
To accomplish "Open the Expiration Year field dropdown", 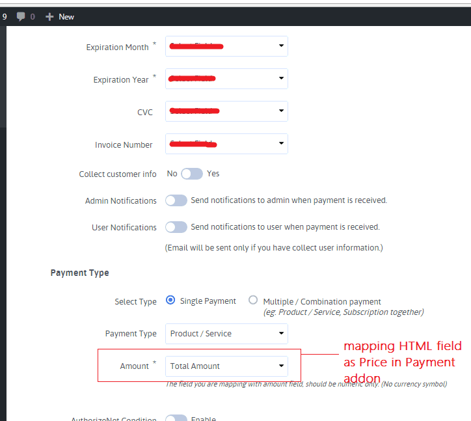I will pos(226,79).
